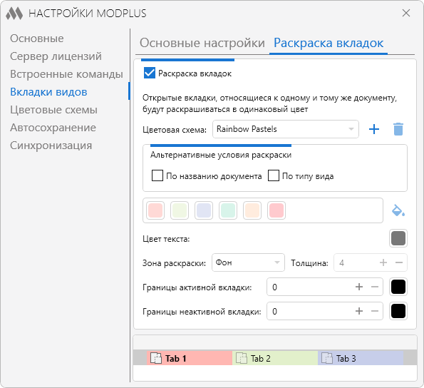Decrease inactive tab border with minus
Image resolution: width=424 pixels, height=388 pixels.
pos(375,311)
